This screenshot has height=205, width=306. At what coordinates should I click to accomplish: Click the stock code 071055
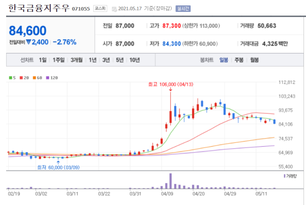pyautogui.click(x=81, y=9)
